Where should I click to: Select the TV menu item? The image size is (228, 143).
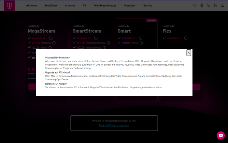point(84,6)
